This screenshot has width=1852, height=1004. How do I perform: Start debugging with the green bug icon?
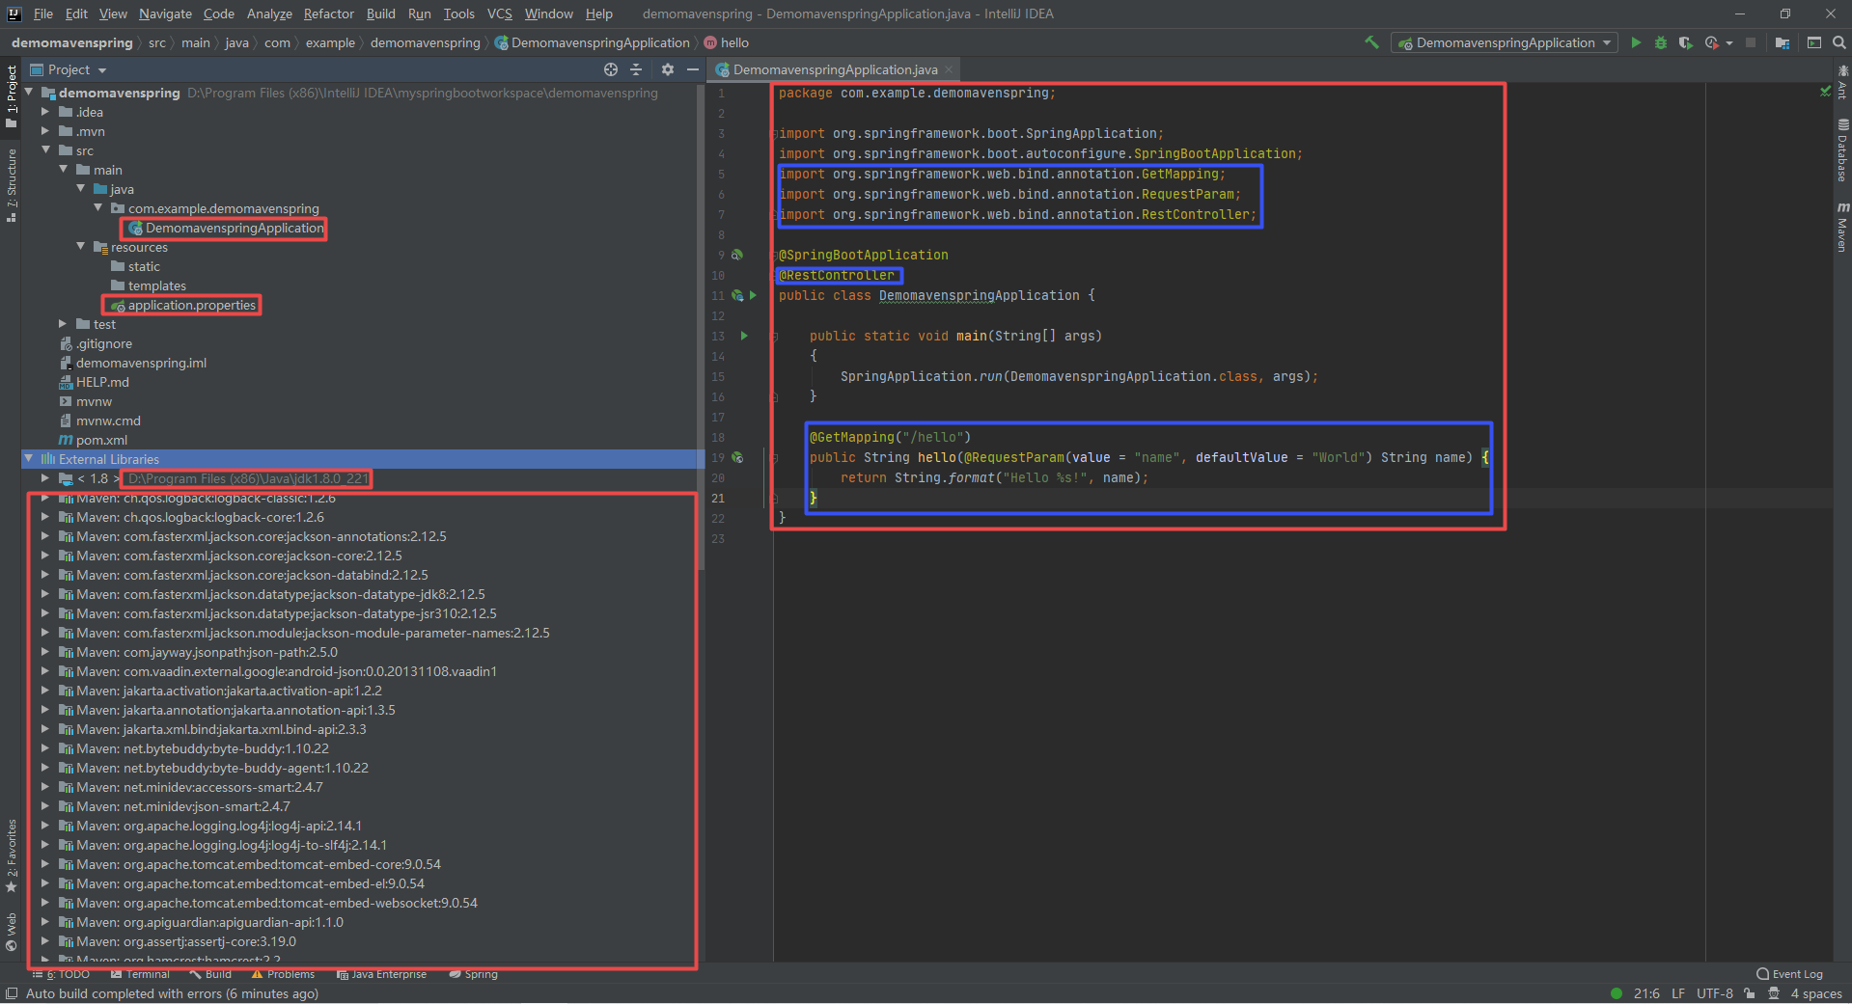(1661, 42)
